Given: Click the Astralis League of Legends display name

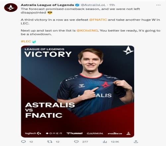Looking at the screenshot, I should tap(47, 5).
